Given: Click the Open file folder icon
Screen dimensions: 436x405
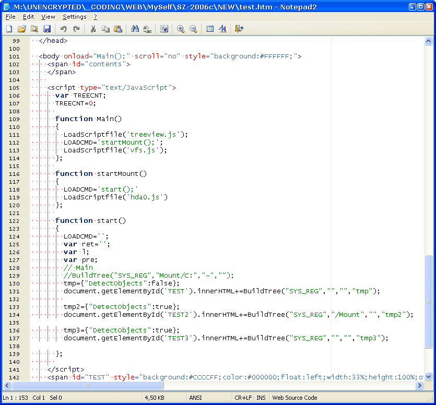Looking at the screenshot, I should 22,29.
